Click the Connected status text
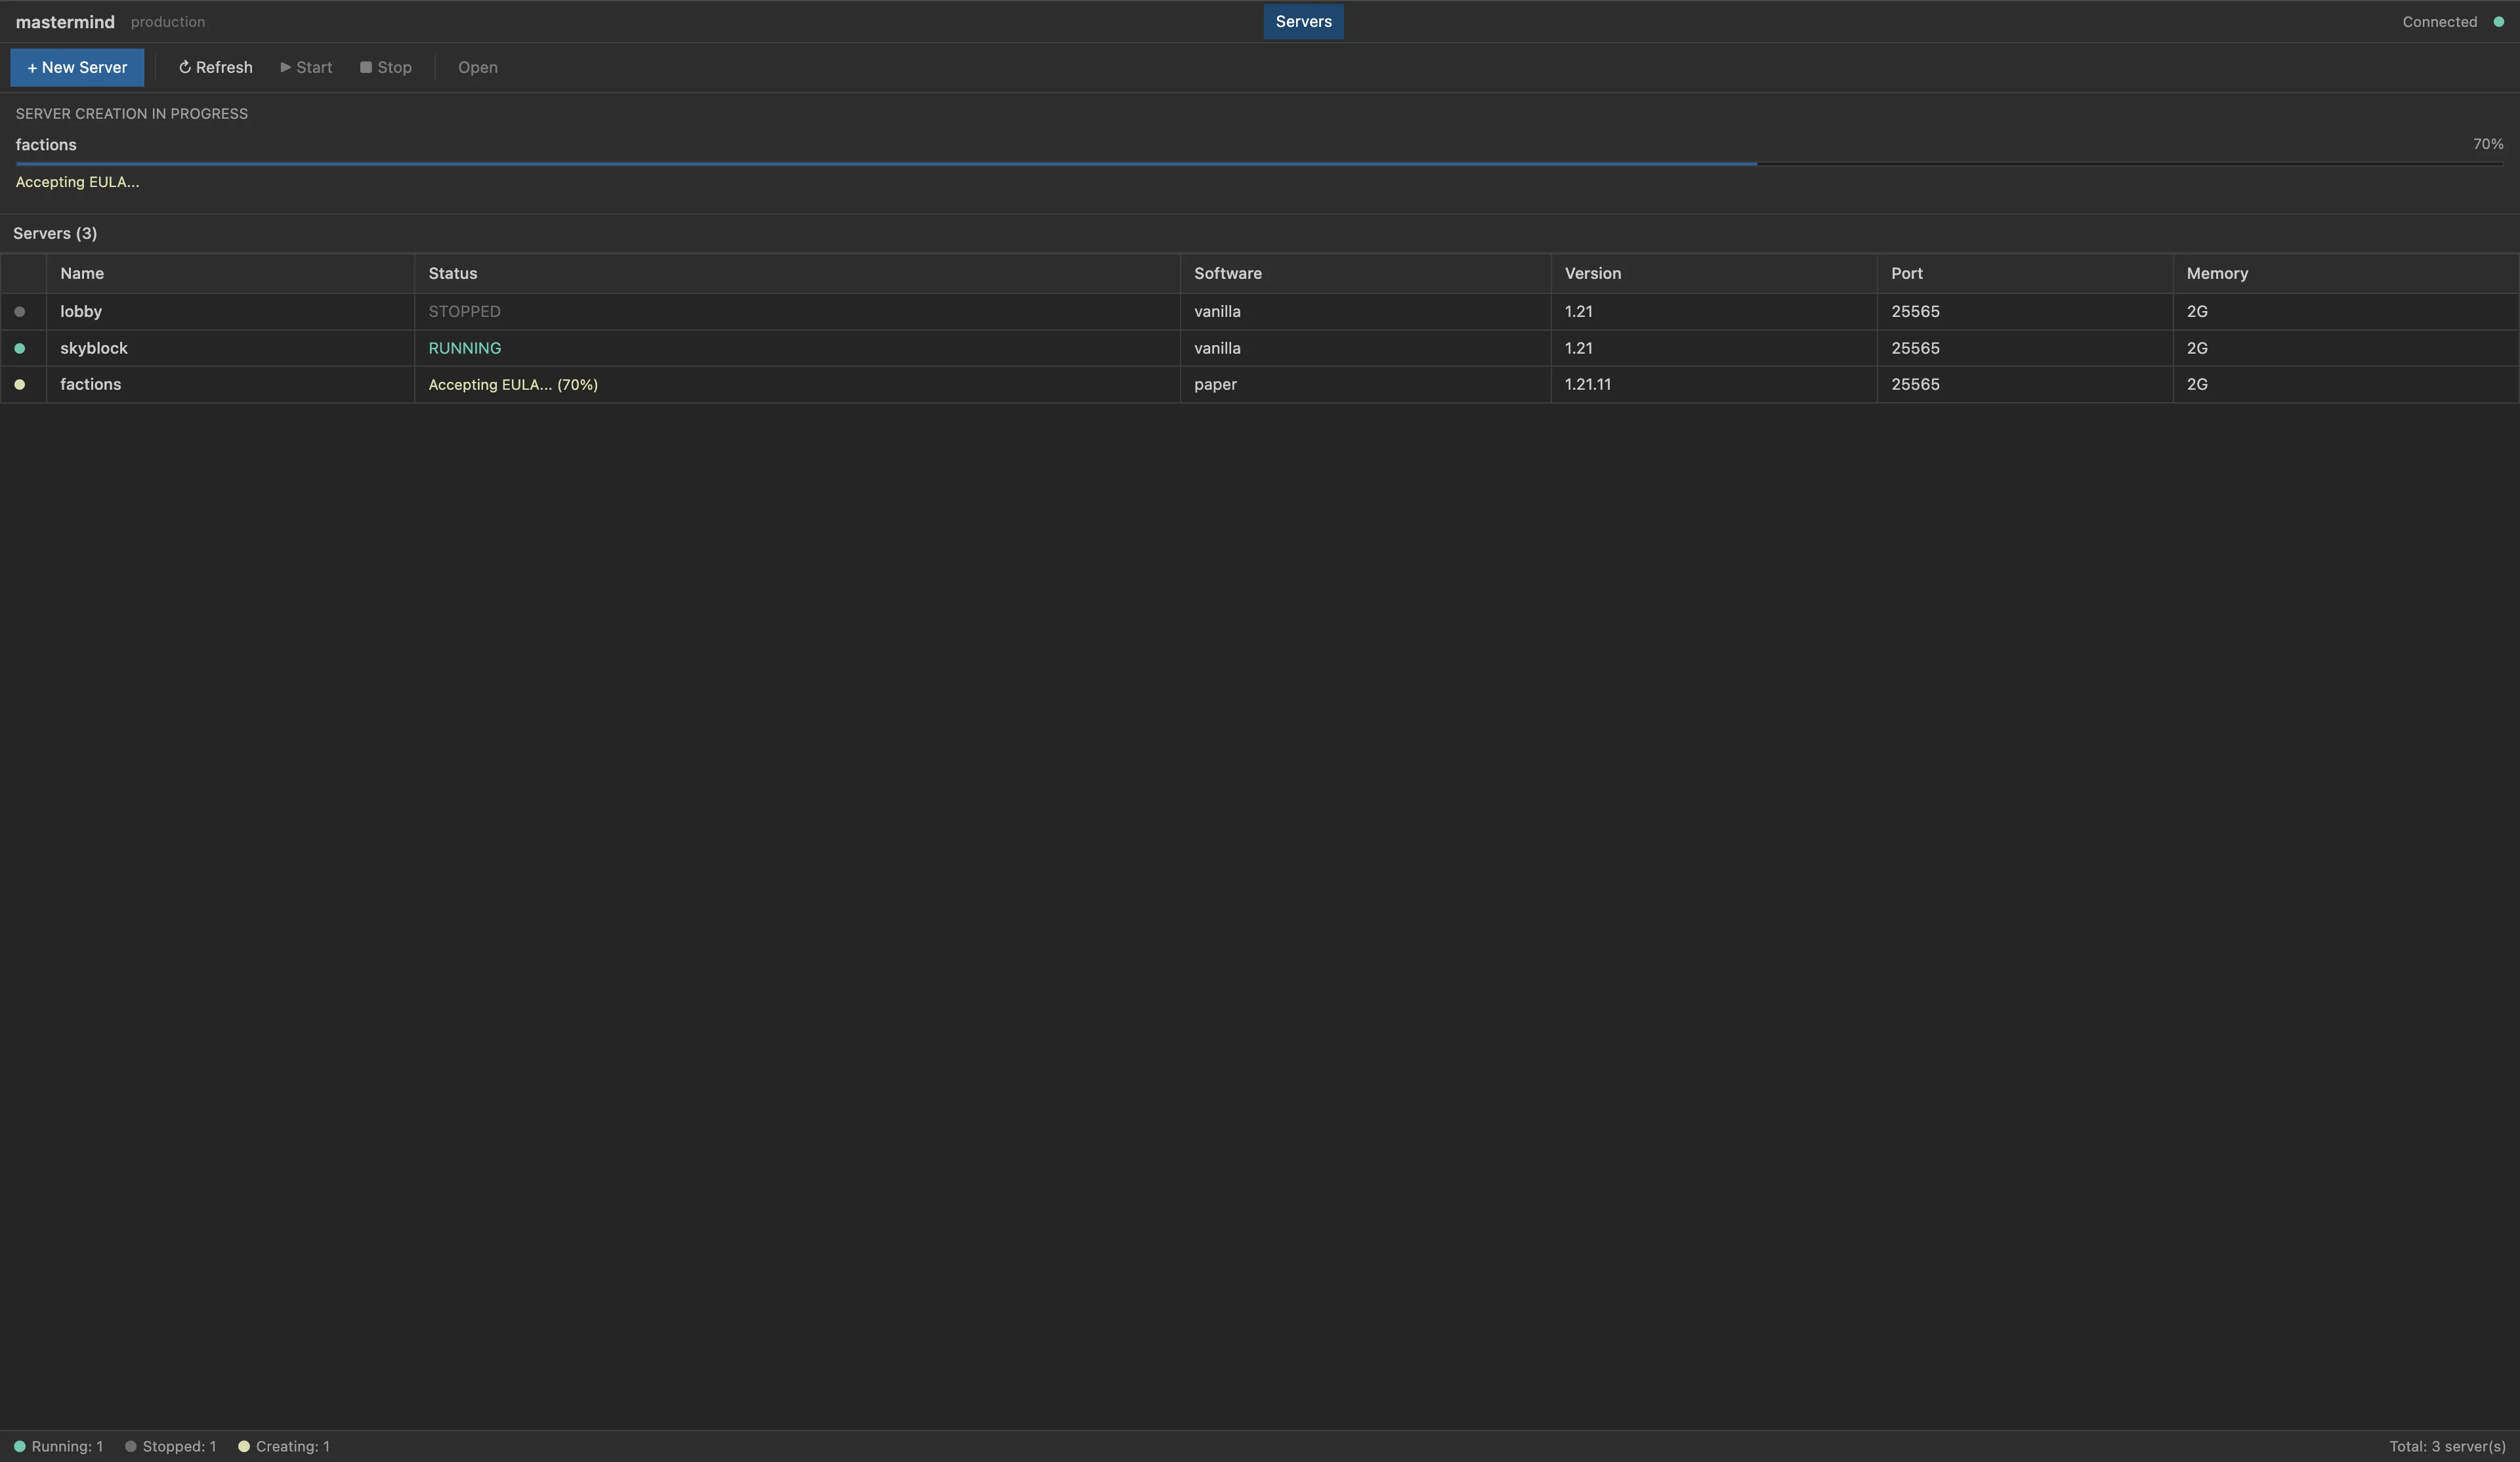 pyautogui.click(x=2439, y=22)
